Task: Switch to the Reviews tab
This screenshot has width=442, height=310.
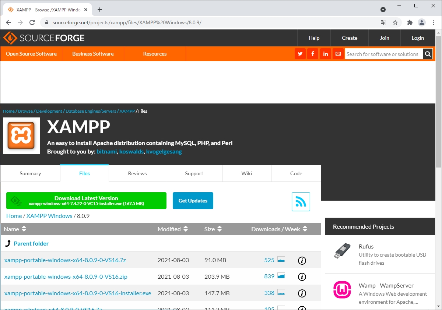Action: click(137, 173)
